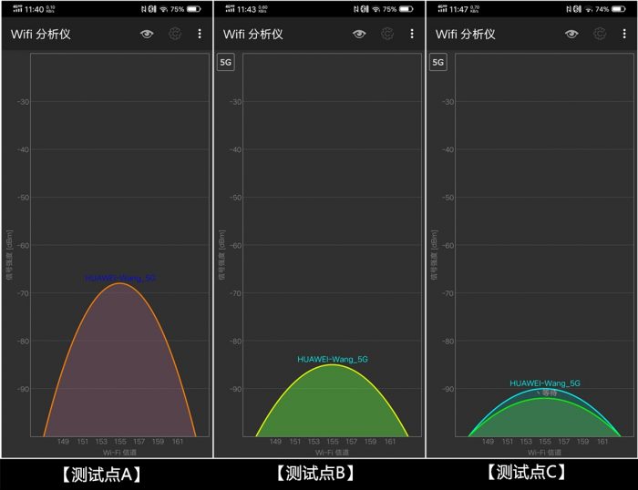Tap battery icon in 11:47 status bar
Viewport: 638px width, 490px height.
click(x=619, y=8)
